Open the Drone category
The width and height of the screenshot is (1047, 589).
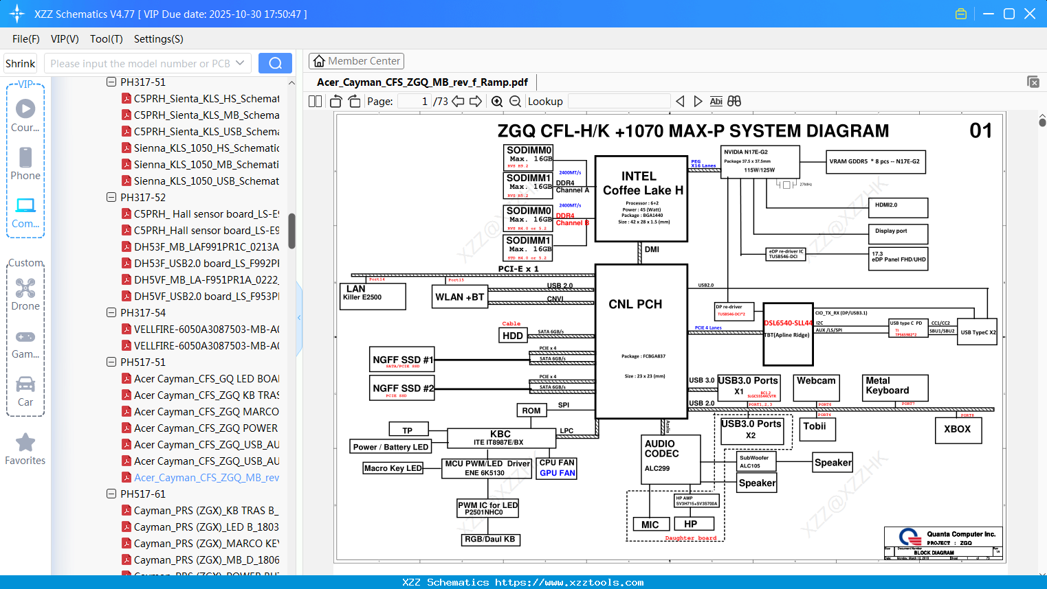click(x=25, y=294)
